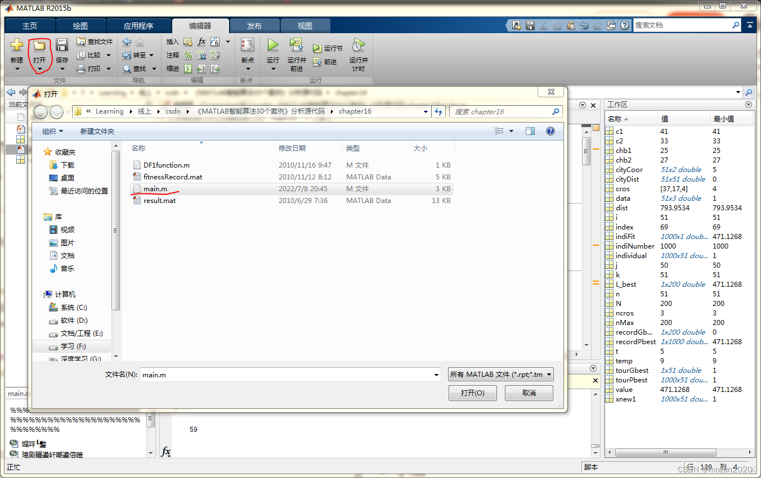
Task: Select Desktop (桌面) in navigation pane
Action: [x=68, y=178]
